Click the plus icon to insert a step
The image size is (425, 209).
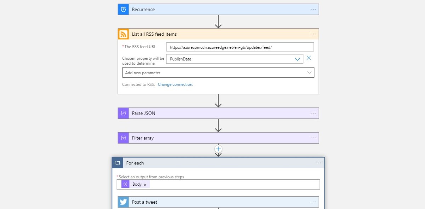click(218, 149)
